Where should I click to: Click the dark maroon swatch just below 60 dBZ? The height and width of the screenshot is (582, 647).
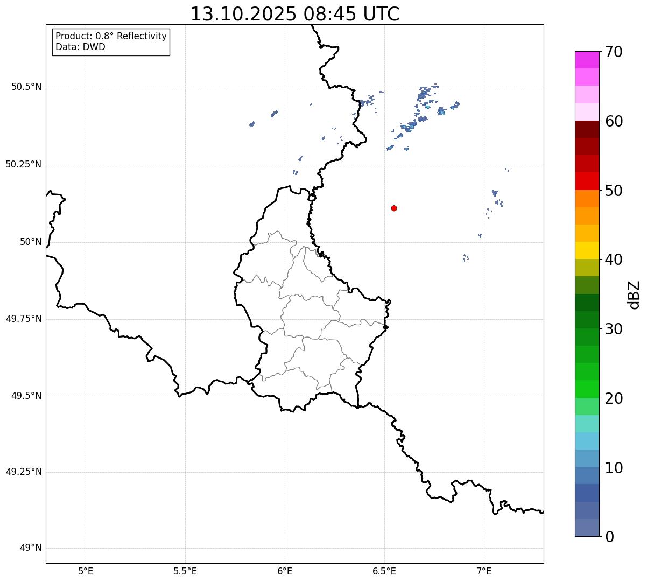pyautogui.click(x=587, y=129)
